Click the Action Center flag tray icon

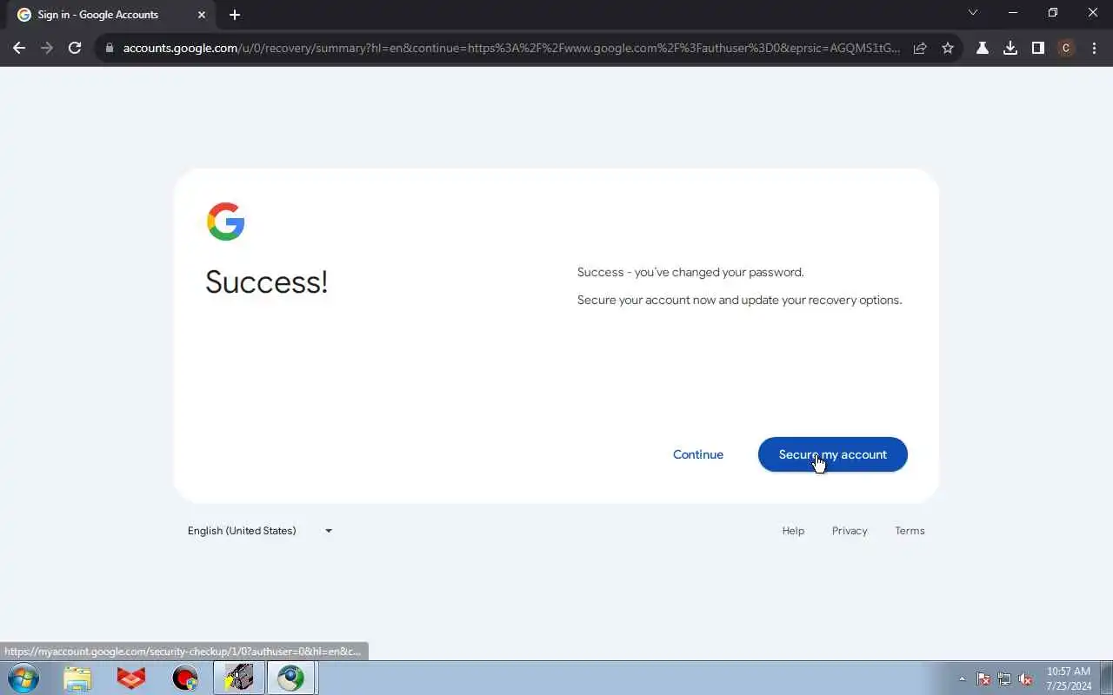coord(983,678)
